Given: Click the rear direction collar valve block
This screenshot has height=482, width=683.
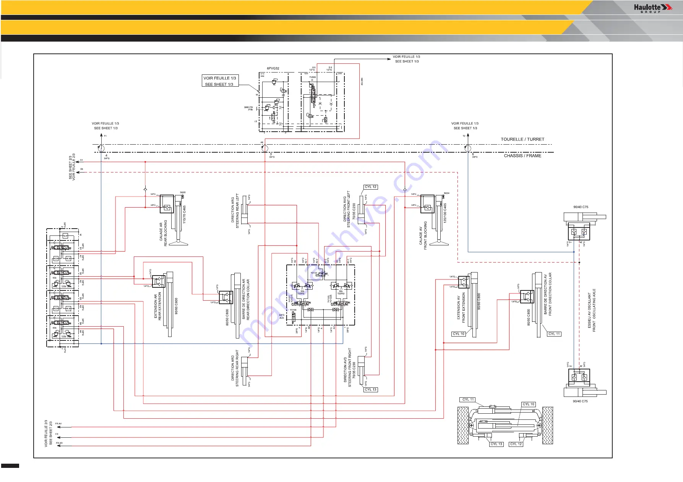Looking at the screenshot, I should [226, 297].
